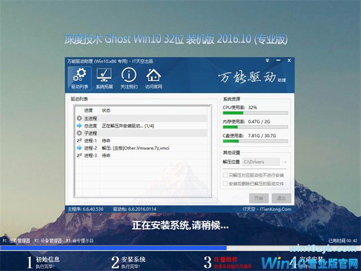Click the 已用时间 00:42 timer text
This screenshot has width=361, height=271.
(x=342, y=241)
